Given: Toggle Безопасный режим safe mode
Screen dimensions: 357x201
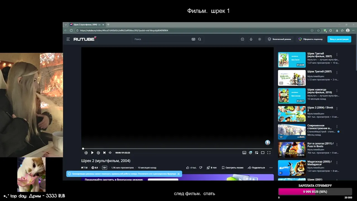Looking at the screenshot, I should 279,39.
